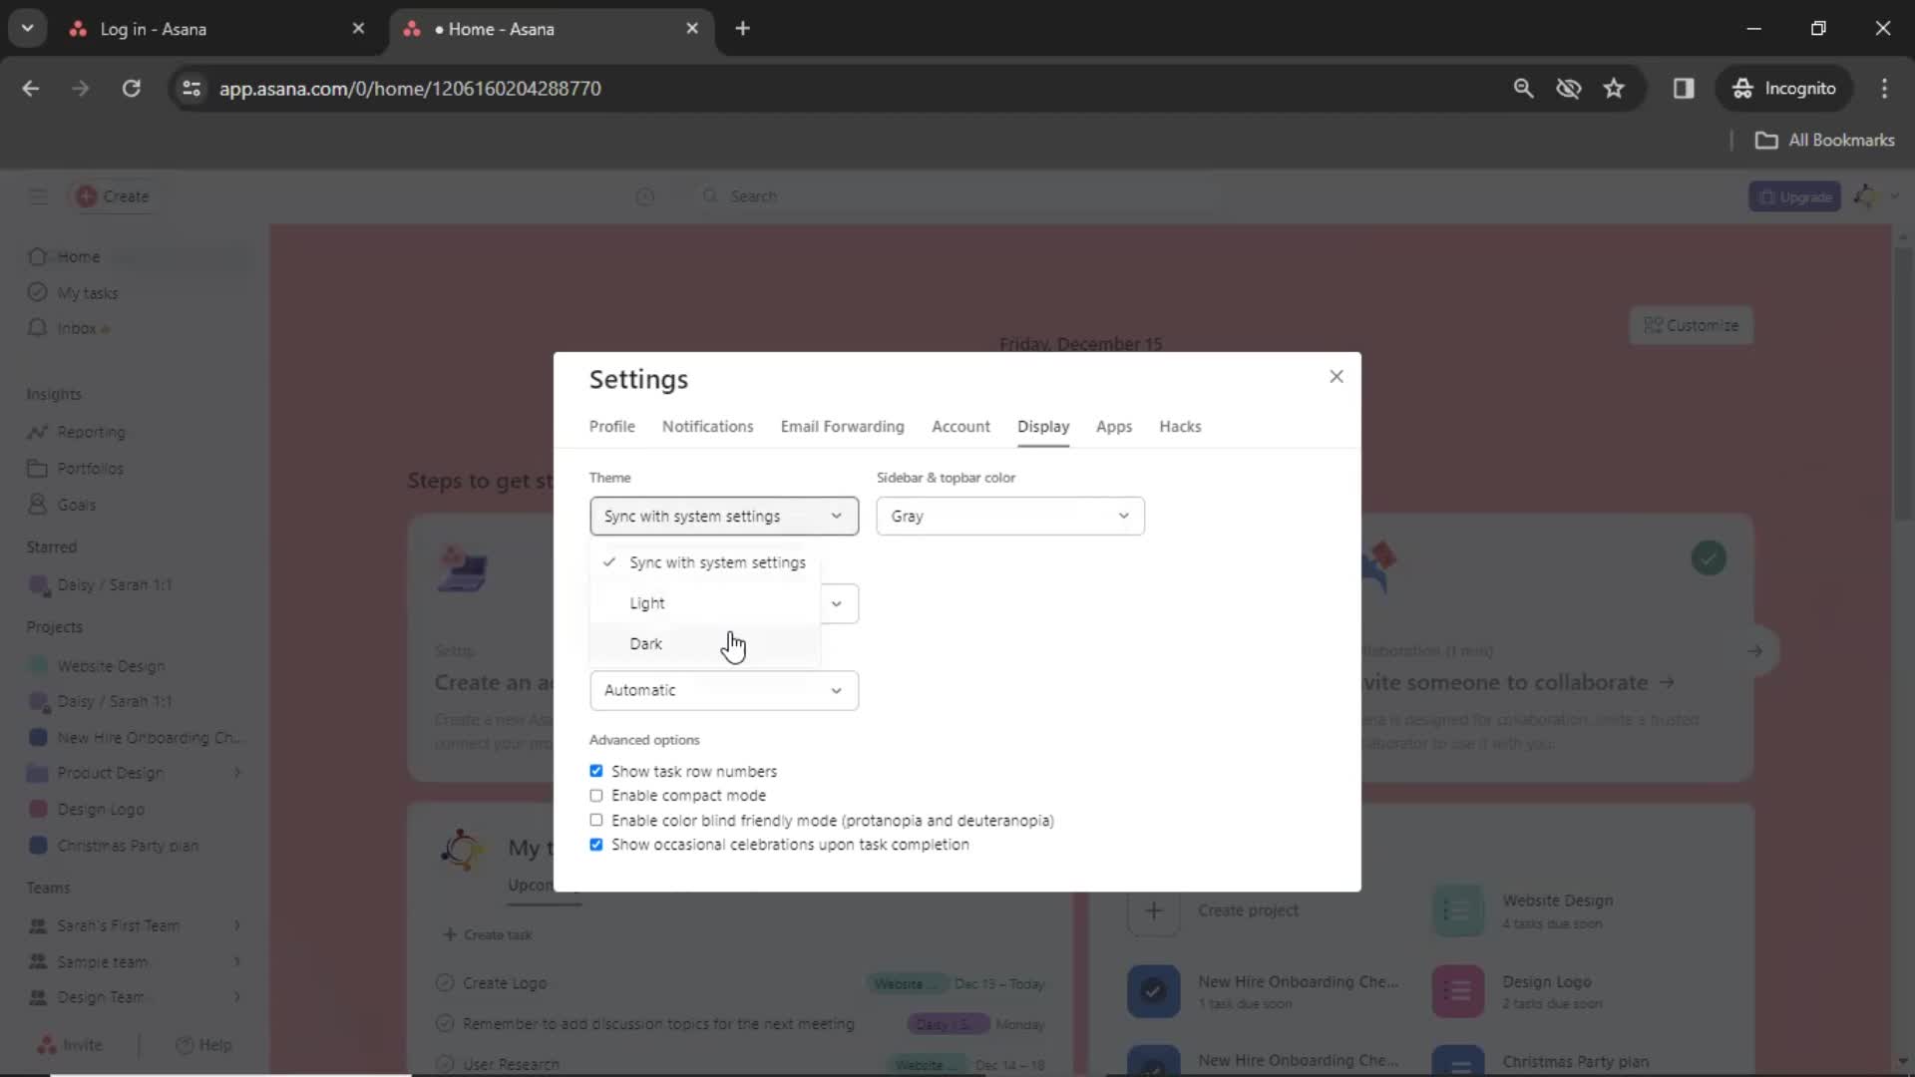Open the Sidebar & topbar color dropdown

pyautogui.click(x=1010, y=516)
